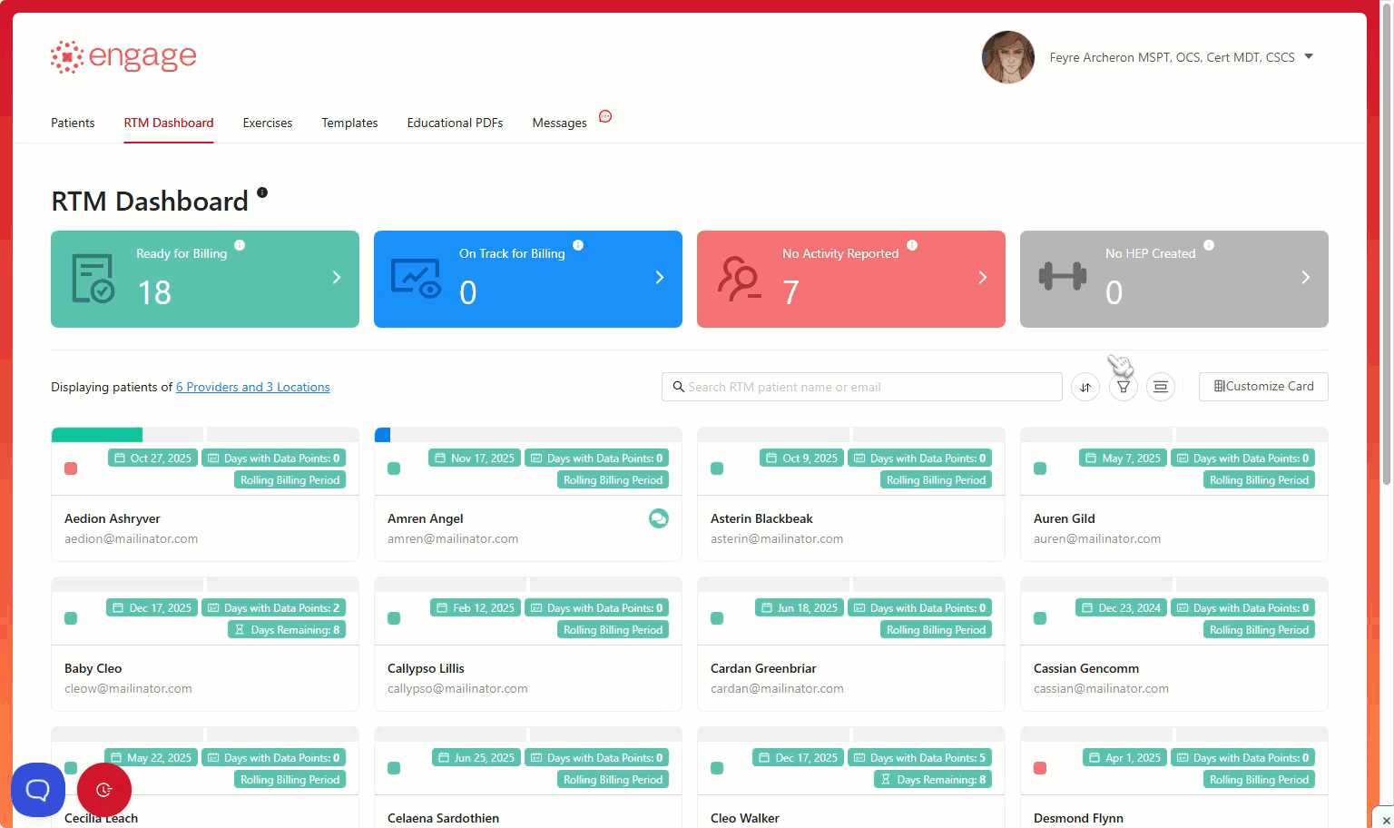Click the On Track for Billing info icon
This screenshot has height=828, width=1394.
(578, 245)
